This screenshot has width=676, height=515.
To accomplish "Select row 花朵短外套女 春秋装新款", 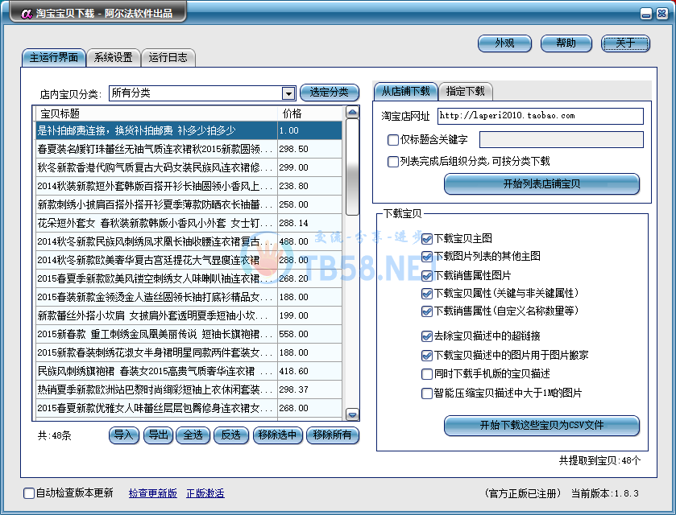I will click(x=189, y=223).
